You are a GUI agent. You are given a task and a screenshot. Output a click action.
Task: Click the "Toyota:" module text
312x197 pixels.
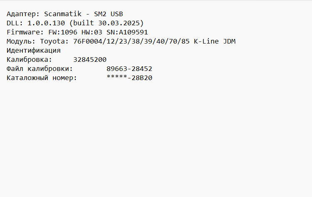[x=54, y=41]
